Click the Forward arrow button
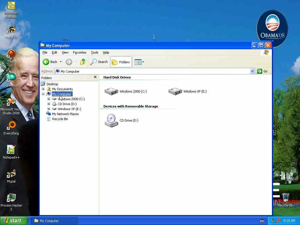Screen dimensions: 300x225 69,62
